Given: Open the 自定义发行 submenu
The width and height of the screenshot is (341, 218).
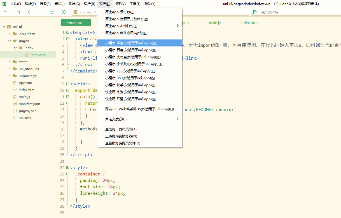Looking at the screenshot, I should pos(140,119).
